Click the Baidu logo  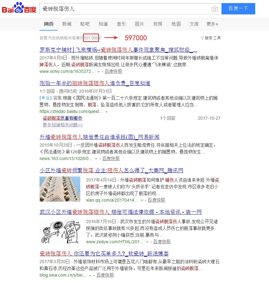[x=19, y=8]
